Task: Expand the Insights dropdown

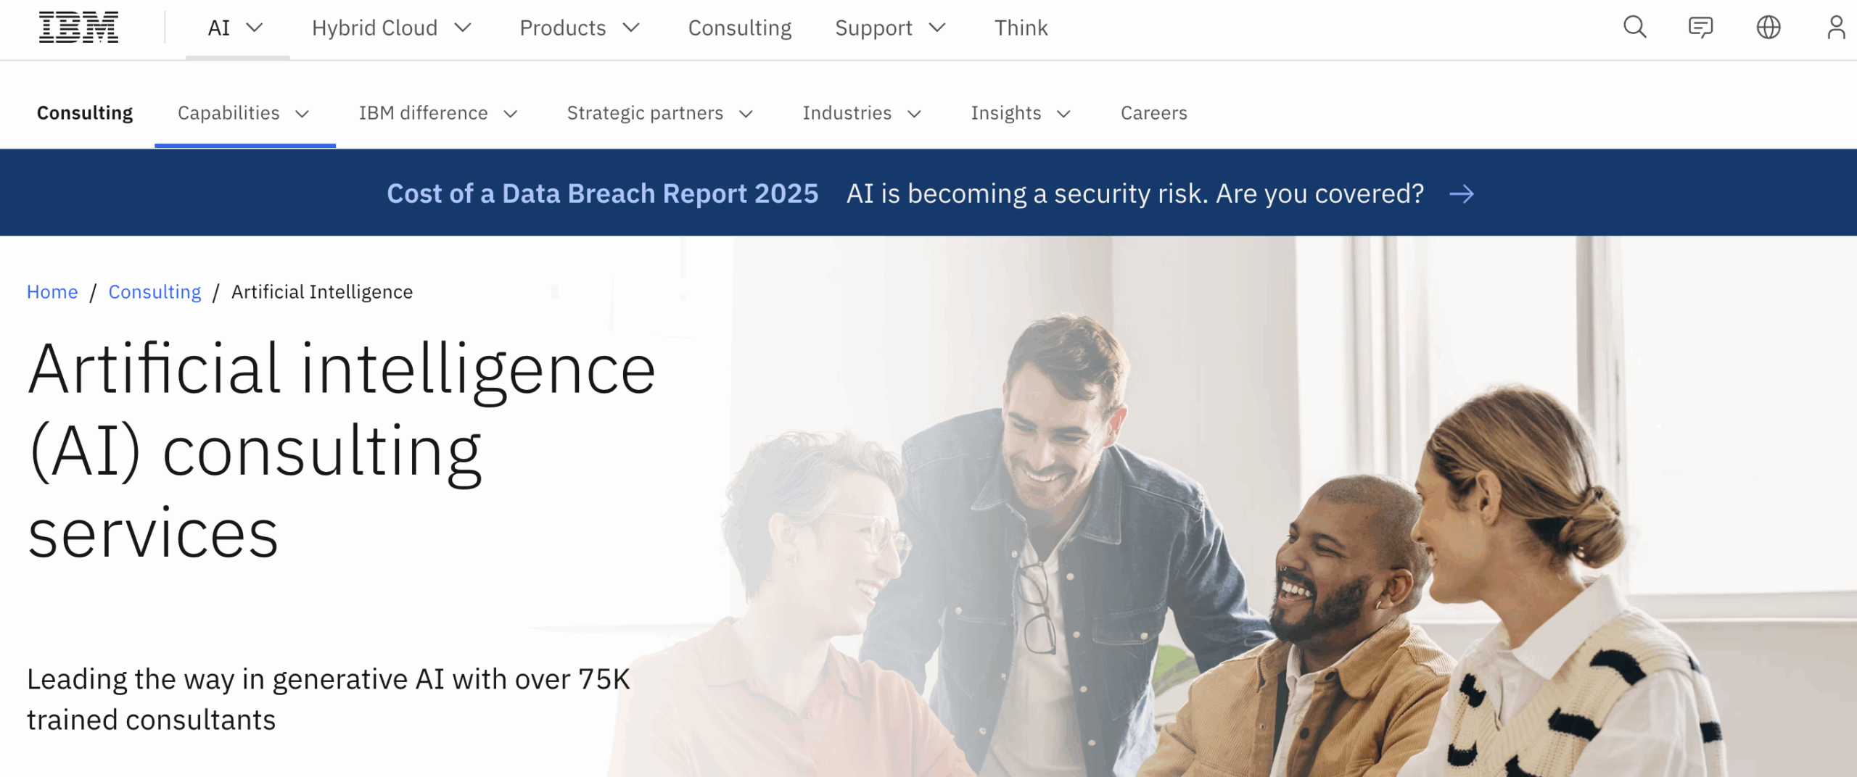Action: tap(1021, 113)
